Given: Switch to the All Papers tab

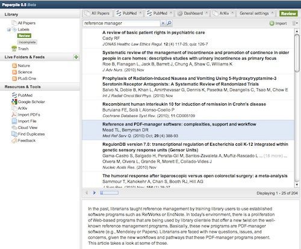Looking at the screenshot, I should coord(98,13).
